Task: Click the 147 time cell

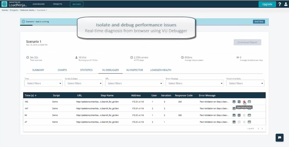Action: coord(26,108)
